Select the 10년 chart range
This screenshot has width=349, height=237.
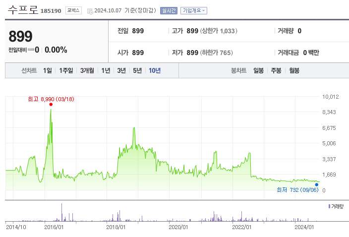coord(155,70)
